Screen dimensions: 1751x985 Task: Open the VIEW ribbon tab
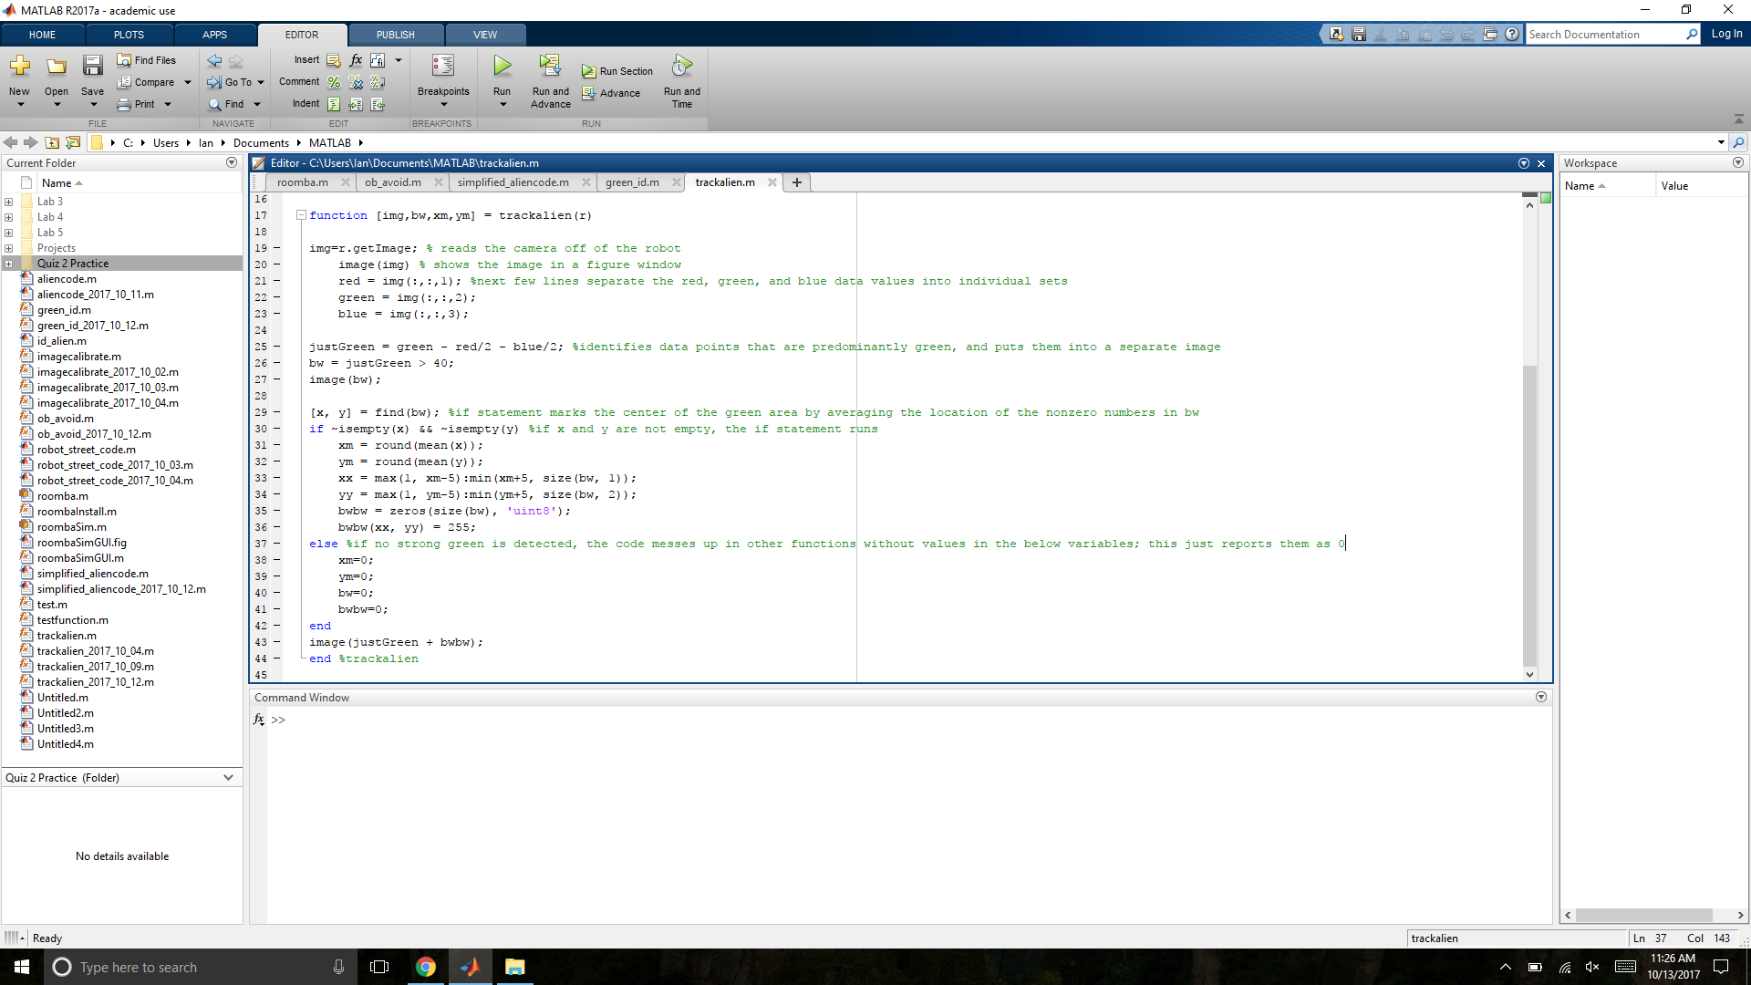484,33
